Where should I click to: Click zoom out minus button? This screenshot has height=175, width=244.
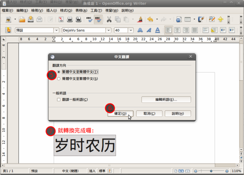pos(196,171)
